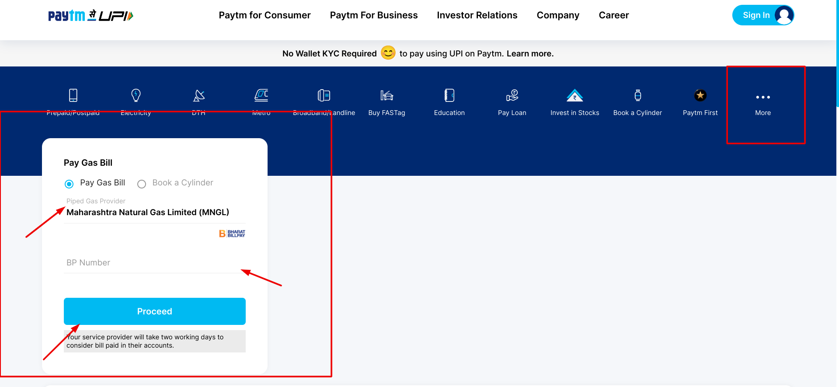Focus the BP Number input field
Screen dimensions: 839x387
click(x=154, y=263)
